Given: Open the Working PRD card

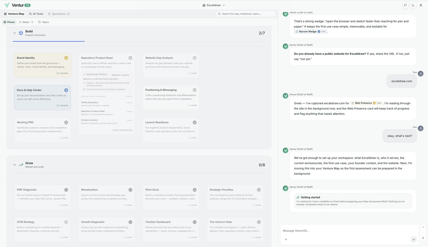Looking at the screenshot, I should 43,130.
